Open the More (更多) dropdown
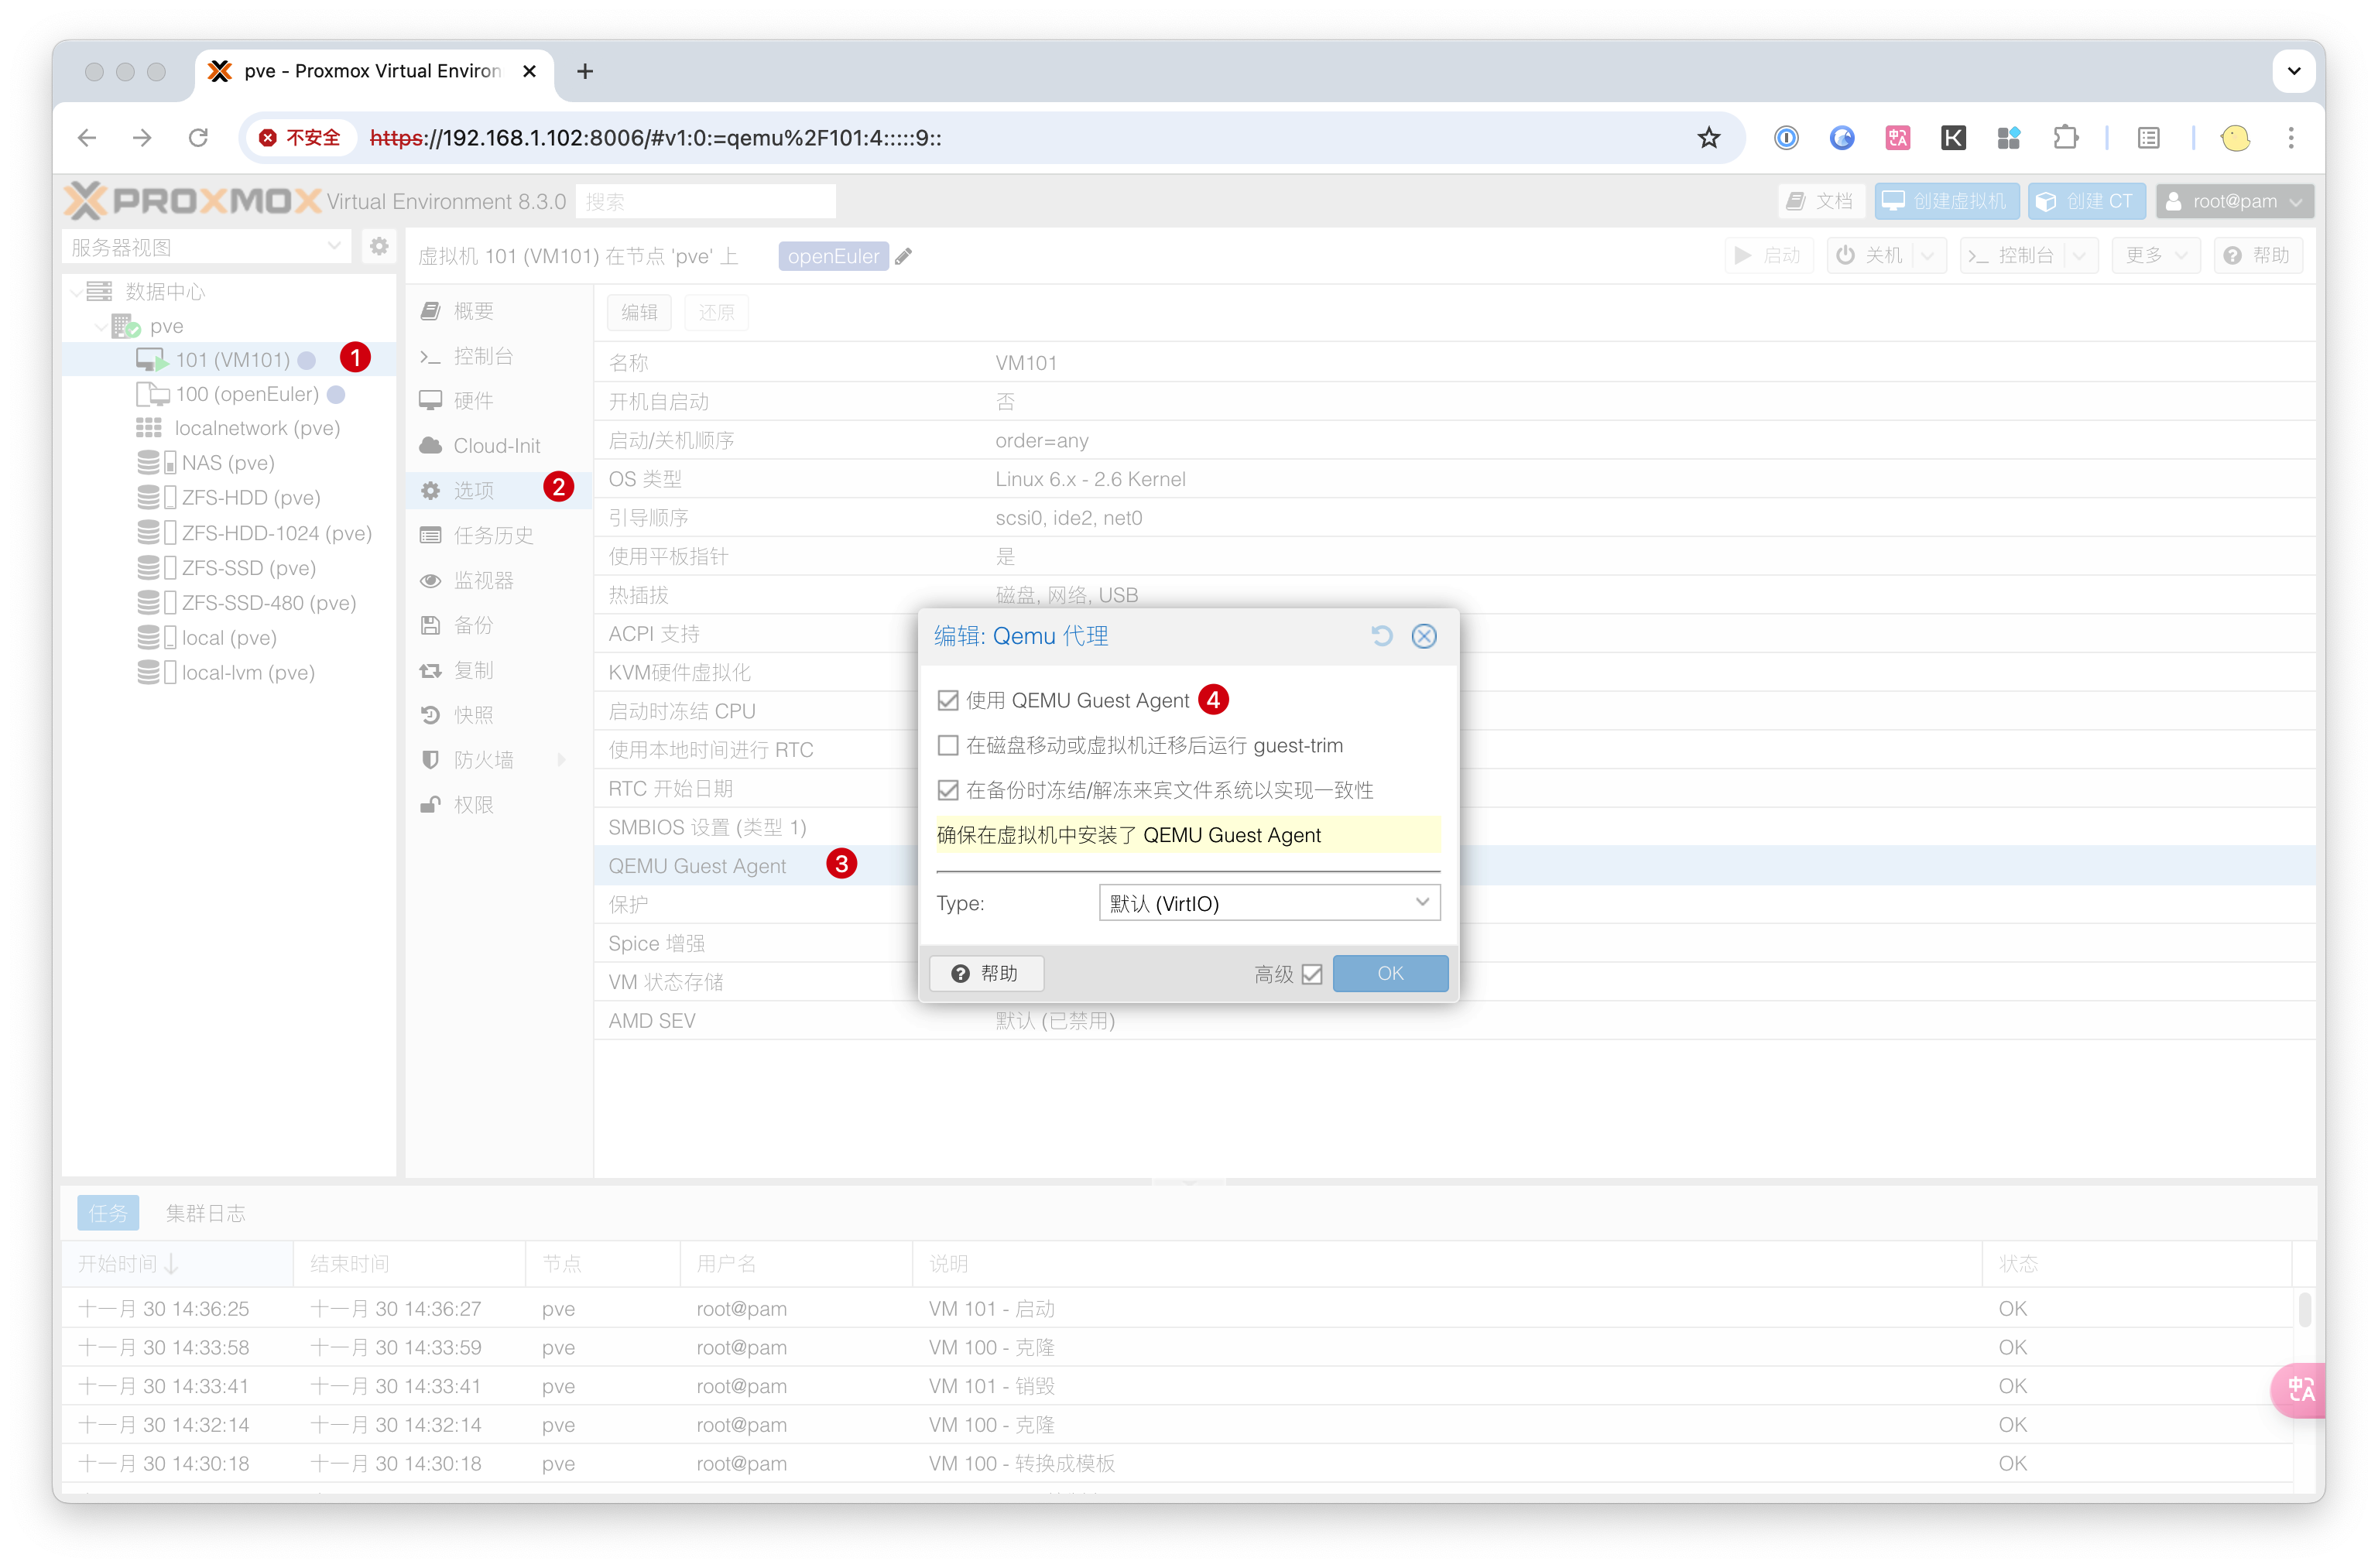 [2155, 255]
